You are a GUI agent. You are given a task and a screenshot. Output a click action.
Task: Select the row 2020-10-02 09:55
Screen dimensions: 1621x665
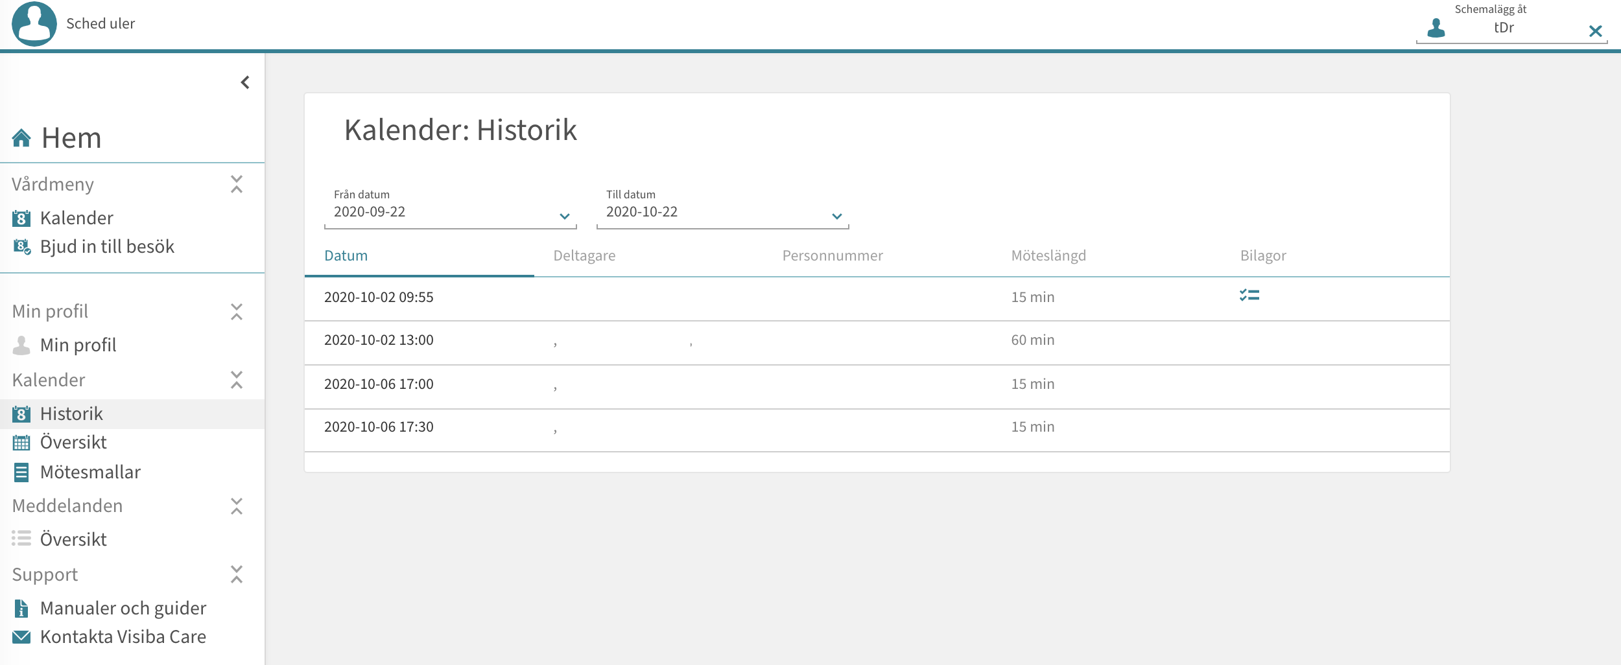click(x=877, y=299)
